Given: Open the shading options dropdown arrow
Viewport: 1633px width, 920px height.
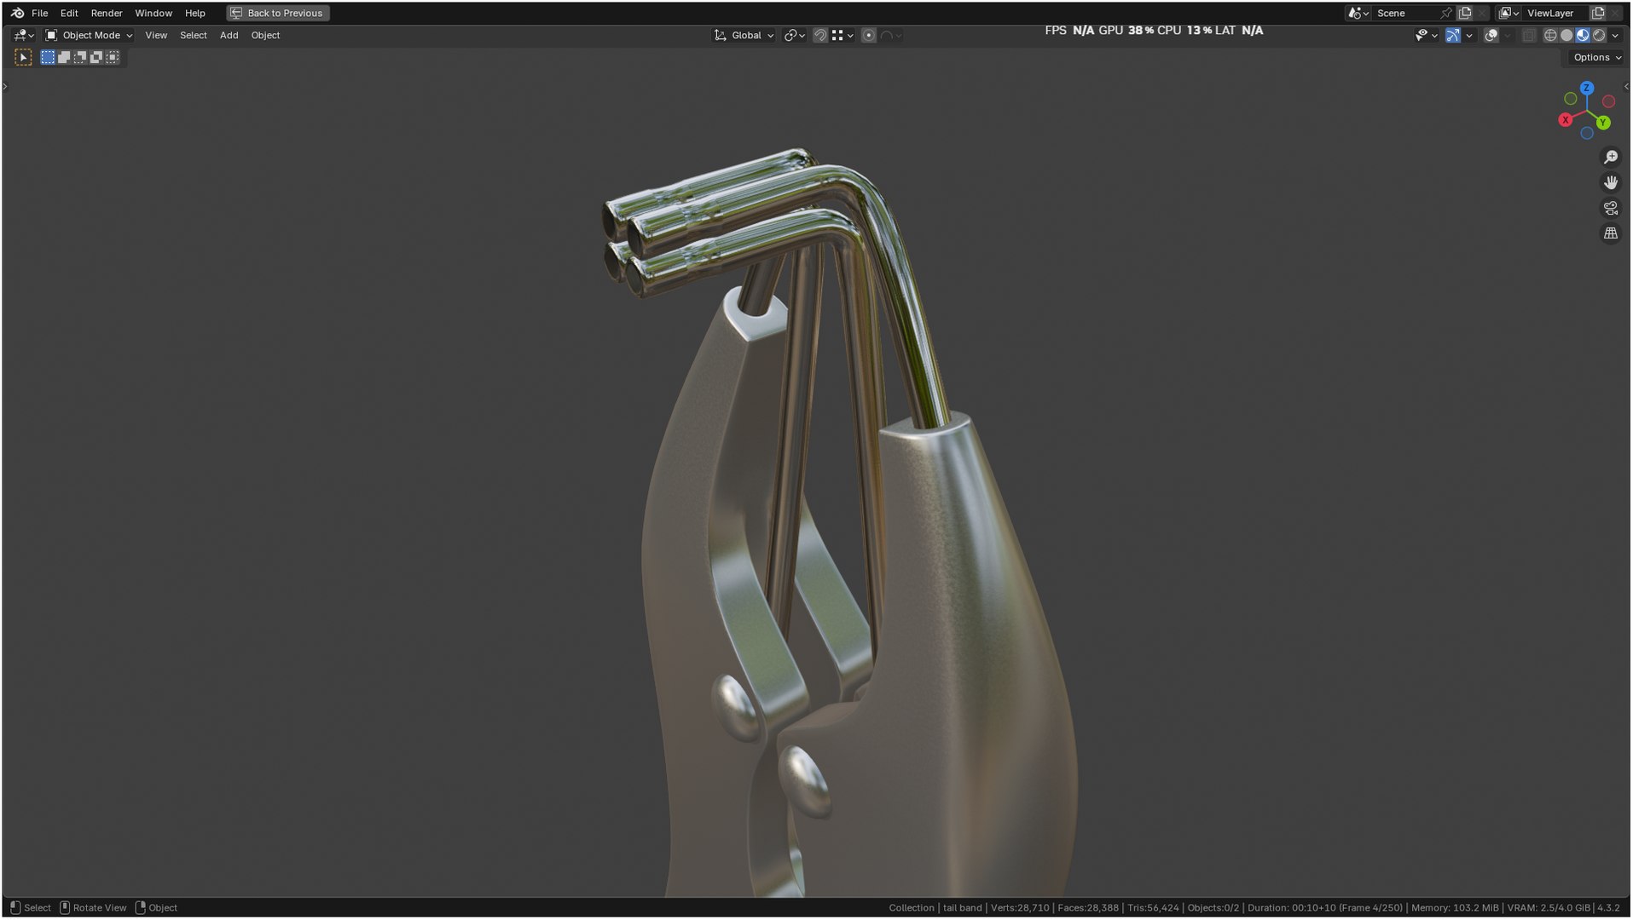Looking at the screenshot, I should [x=1615, y=35].
